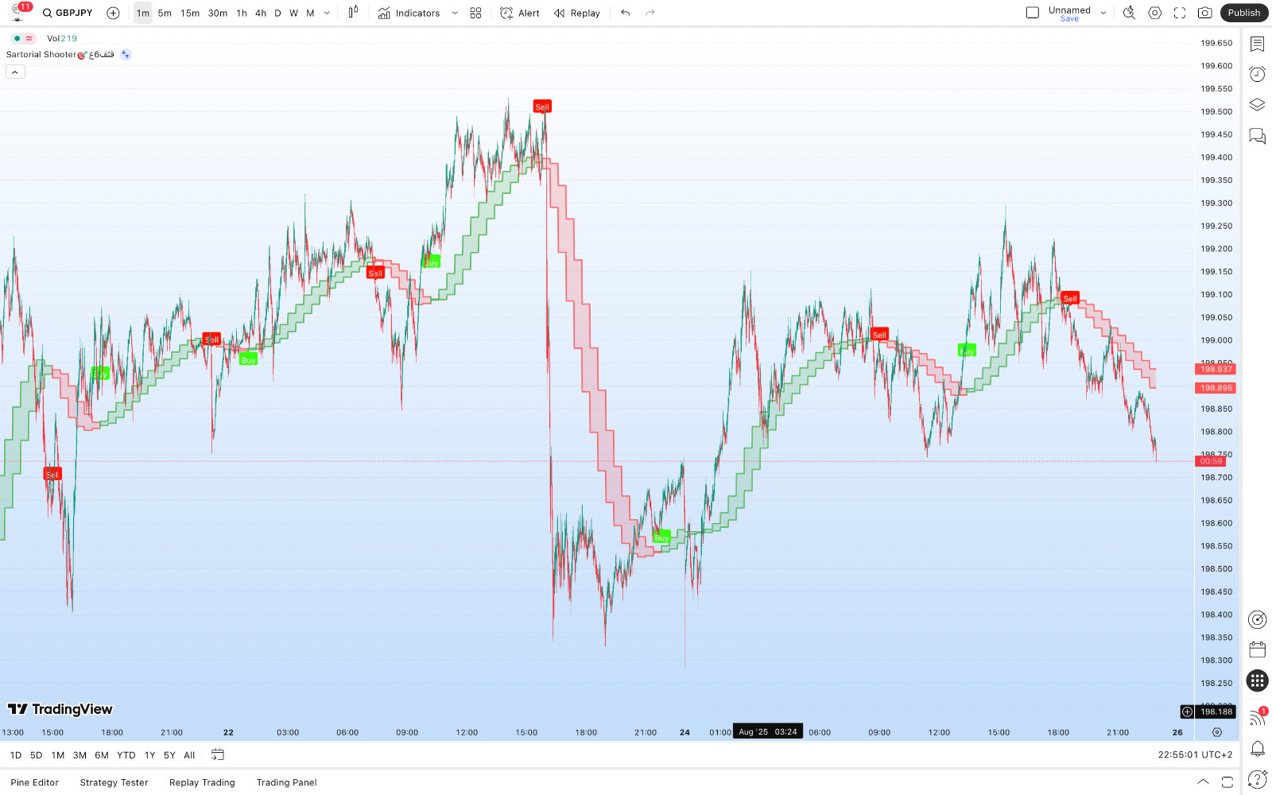The width and height of the screenshot is (1272, 795).
Task: Open indicator templates grid icon
Action: 475,13
